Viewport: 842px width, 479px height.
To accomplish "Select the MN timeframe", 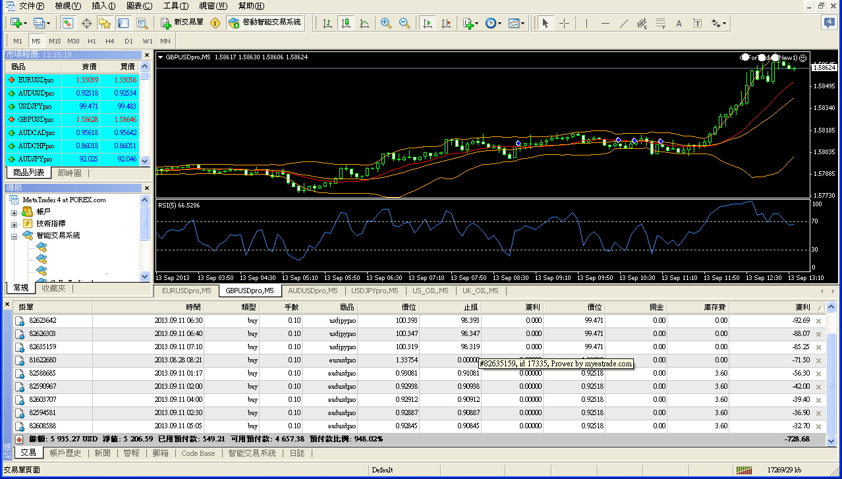I will pos(165,41).
